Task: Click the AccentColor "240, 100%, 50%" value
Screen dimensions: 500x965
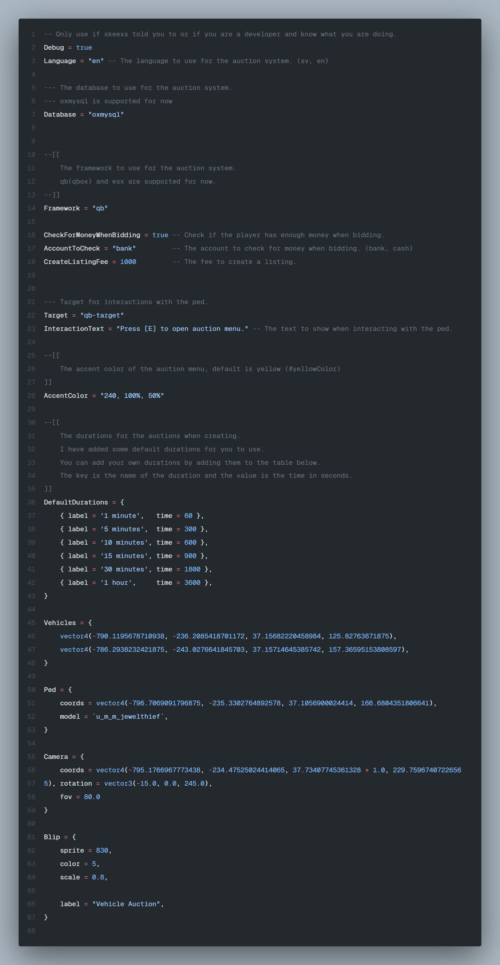Action: (132, 396)
